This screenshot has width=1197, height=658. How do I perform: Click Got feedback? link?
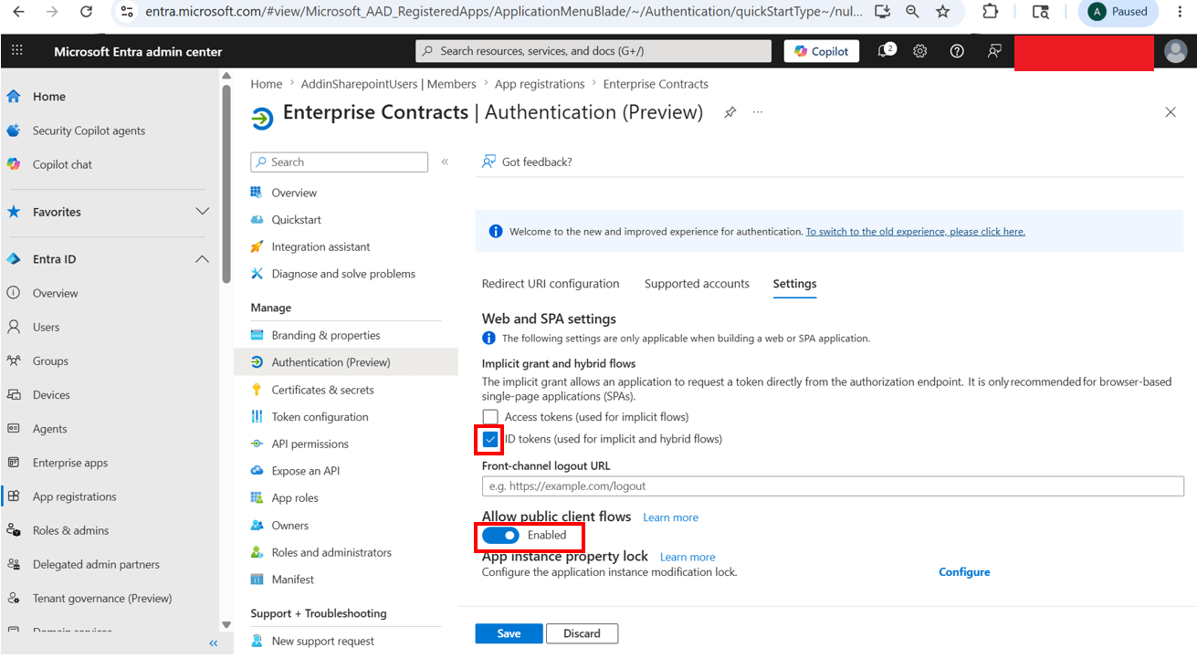tap(528, 162)
